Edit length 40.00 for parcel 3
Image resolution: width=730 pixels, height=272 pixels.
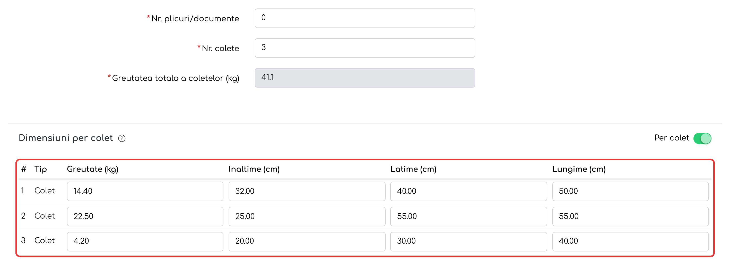[x=630, y=241]
